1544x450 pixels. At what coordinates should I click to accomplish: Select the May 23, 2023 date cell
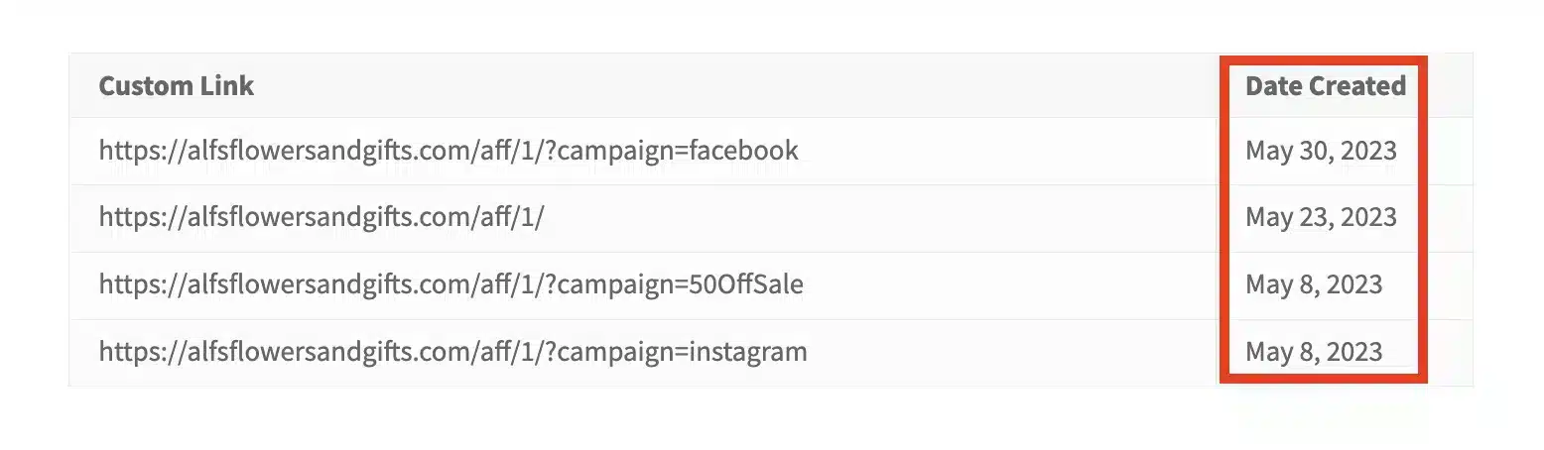click(x=1321, y=218)
